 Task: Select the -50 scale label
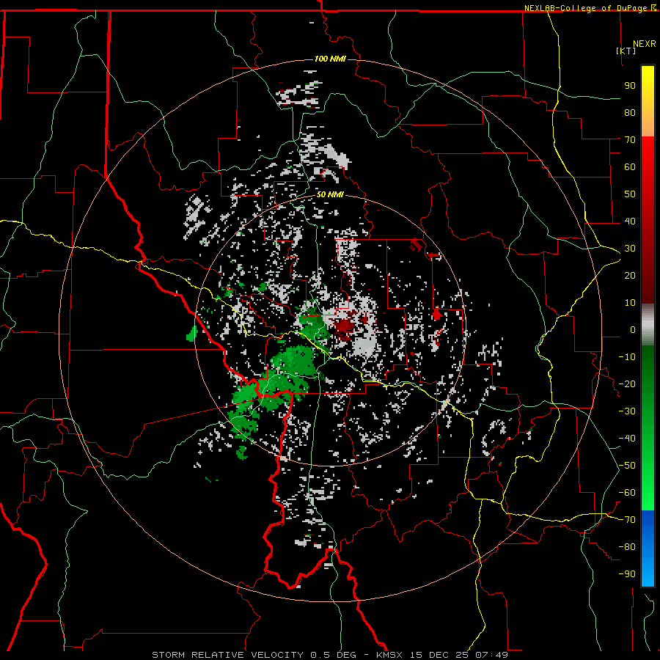[x=627, y=466]
